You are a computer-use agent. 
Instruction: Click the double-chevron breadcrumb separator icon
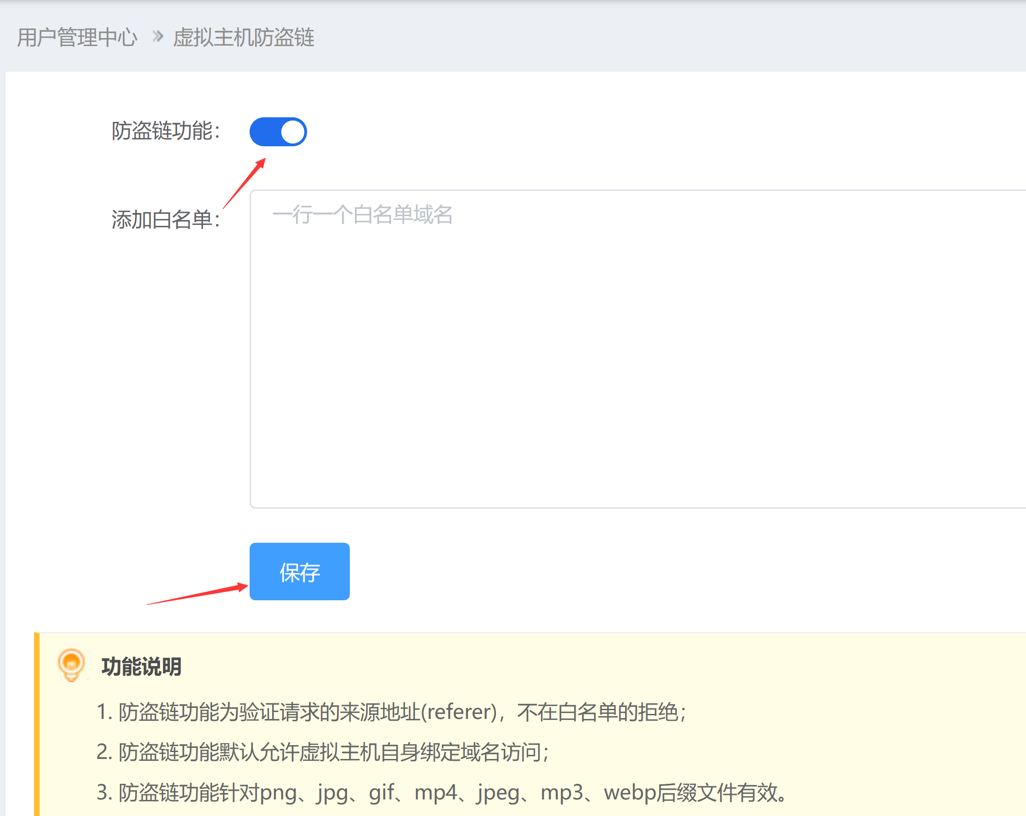[158, 36]
